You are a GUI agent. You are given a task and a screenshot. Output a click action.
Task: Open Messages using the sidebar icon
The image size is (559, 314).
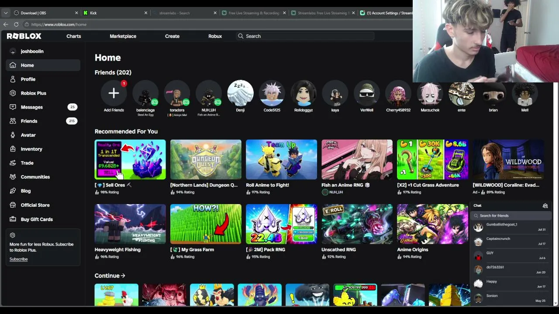13,107
